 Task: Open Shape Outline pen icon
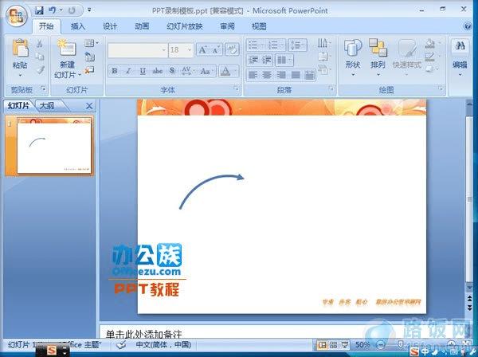pos(430,57)
